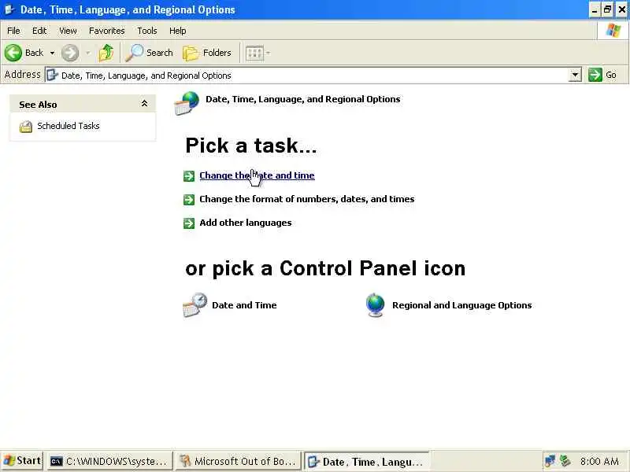
Task: Click the title bar window icon
Action: pos(9,9)
